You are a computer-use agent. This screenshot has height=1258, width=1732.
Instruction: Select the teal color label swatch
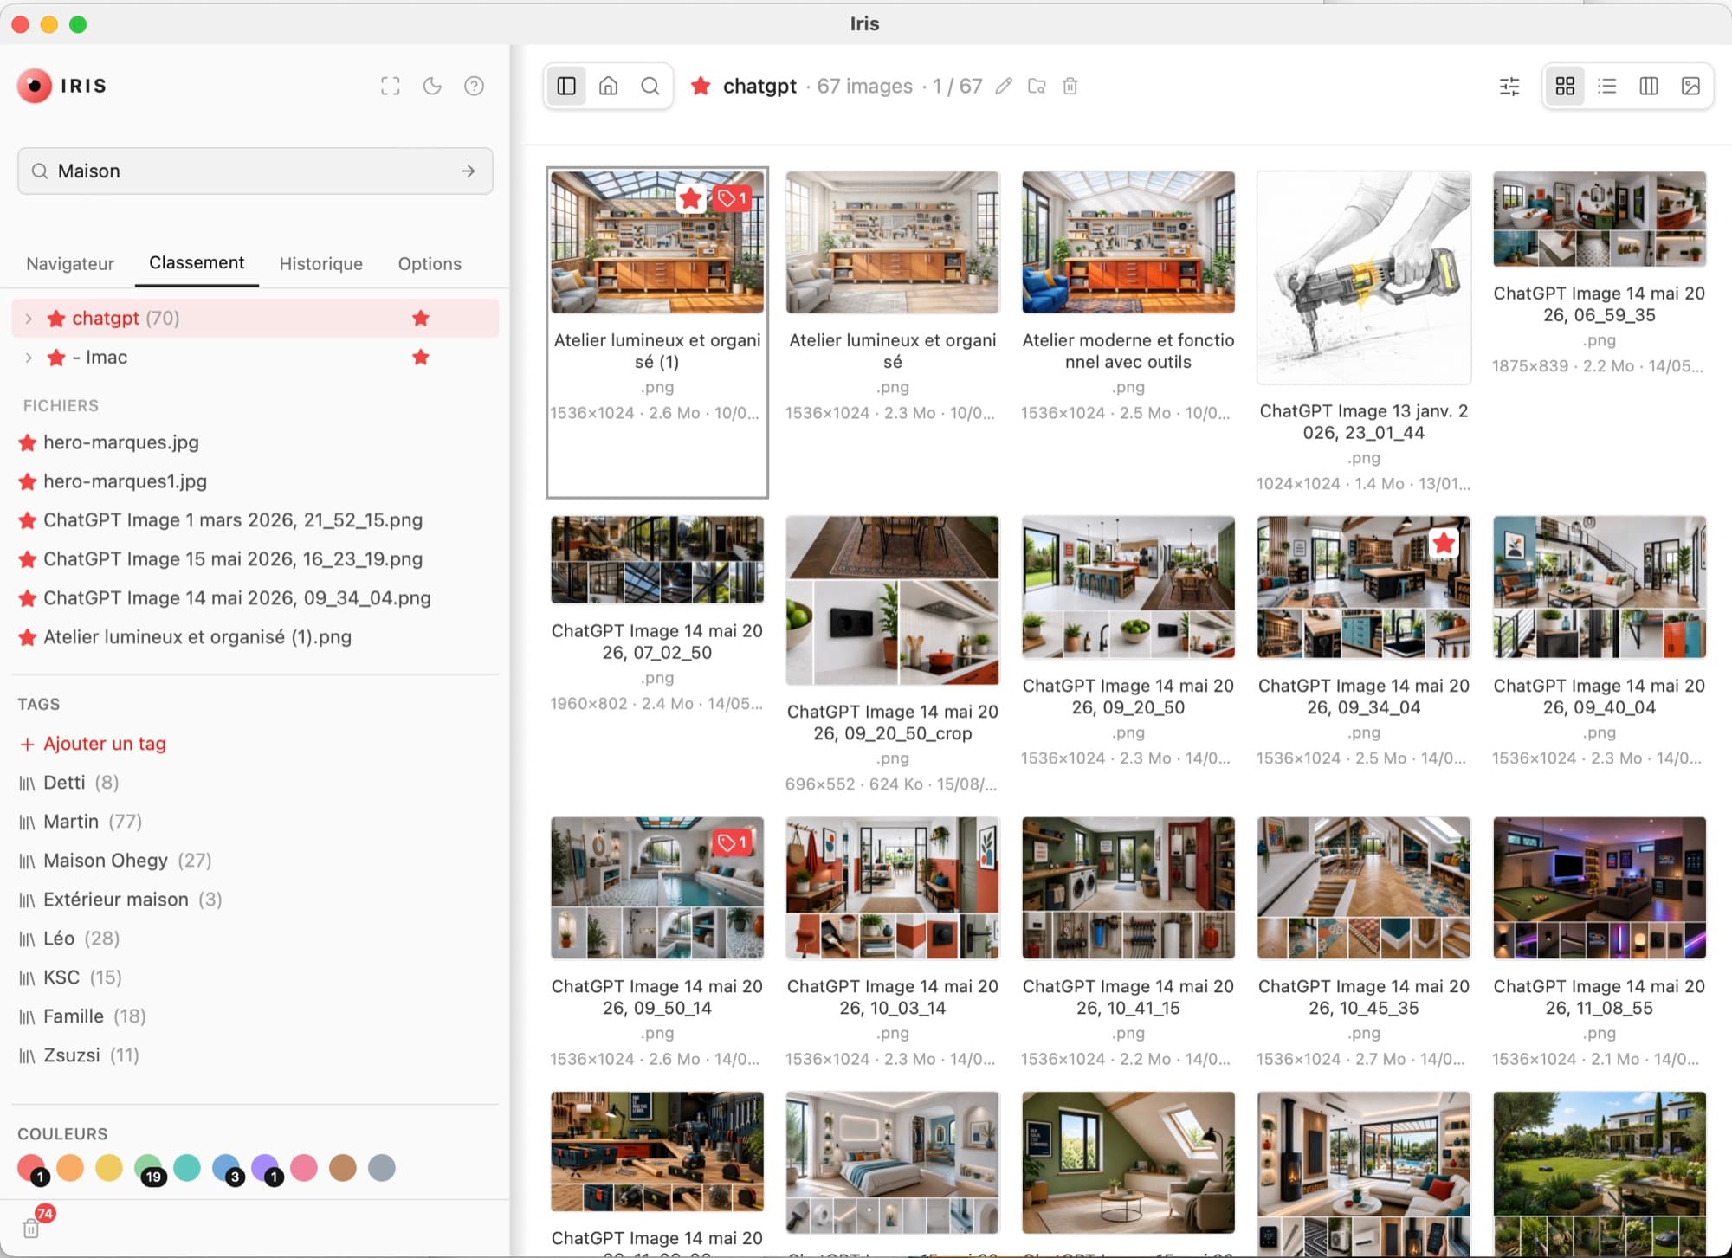[x=187, y=1168]
